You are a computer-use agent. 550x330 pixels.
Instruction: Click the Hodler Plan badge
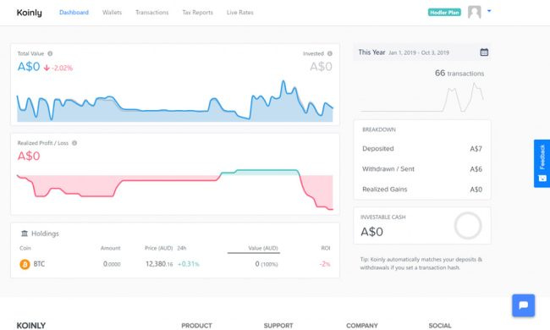[x=444, y=13]
